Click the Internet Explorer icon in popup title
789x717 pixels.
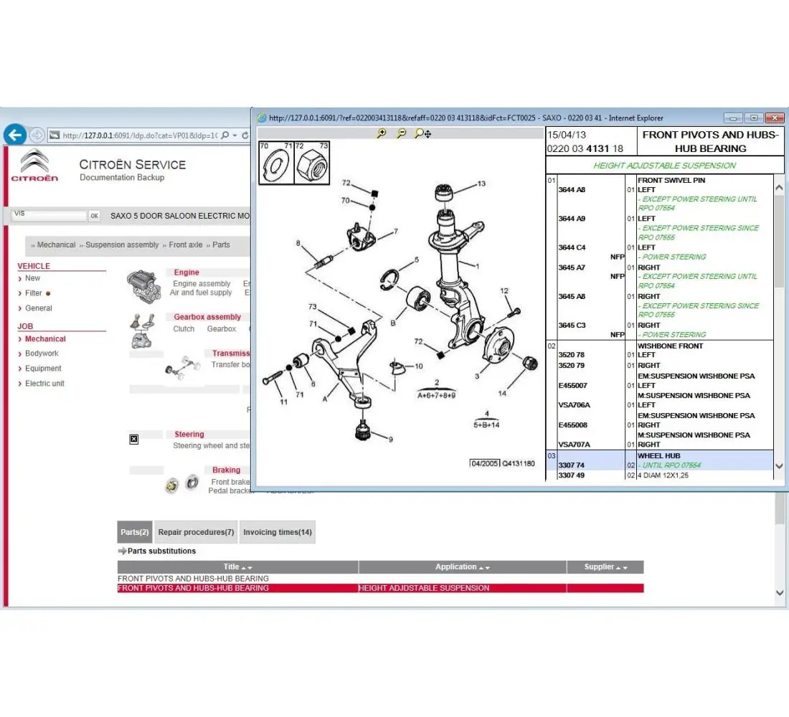coord(262,118)
